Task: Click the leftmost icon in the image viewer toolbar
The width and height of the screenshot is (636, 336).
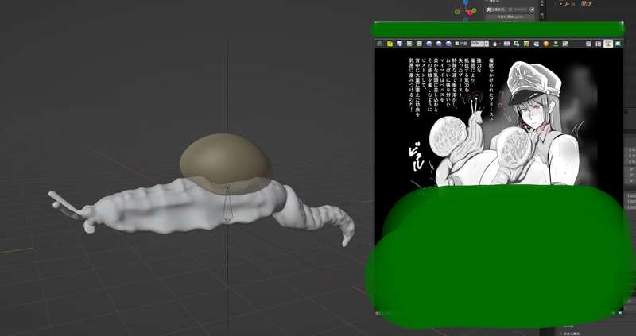Action: [x=381, y=43]
